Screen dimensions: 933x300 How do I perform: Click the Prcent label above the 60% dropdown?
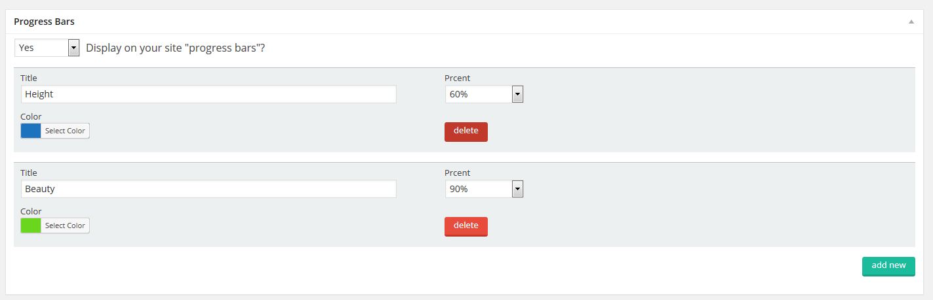(x=458, y=78)
